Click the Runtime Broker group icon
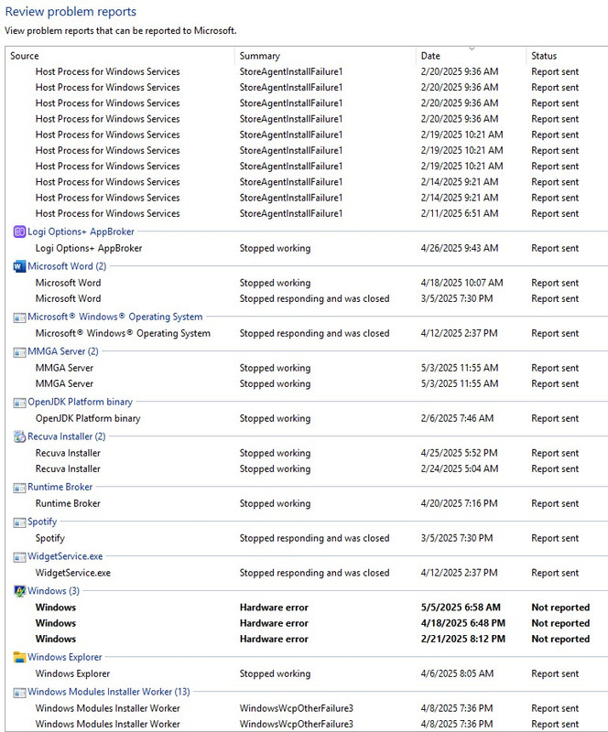Viewport: 608px width, 732px height. click(19, 488)
